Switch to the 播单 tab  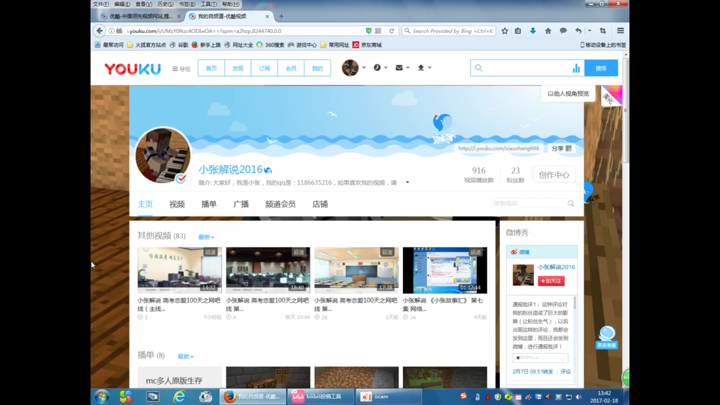pos(209,204)
